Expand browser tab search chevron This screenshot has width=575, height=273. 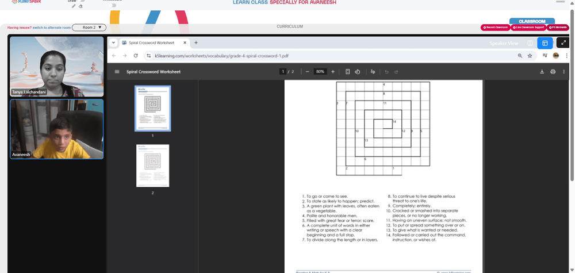coord(113,43)
